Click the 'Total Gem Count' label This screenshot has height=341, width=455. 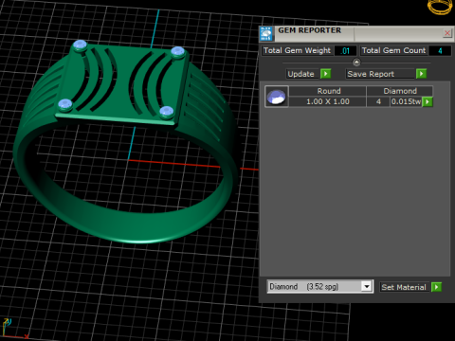393,50
